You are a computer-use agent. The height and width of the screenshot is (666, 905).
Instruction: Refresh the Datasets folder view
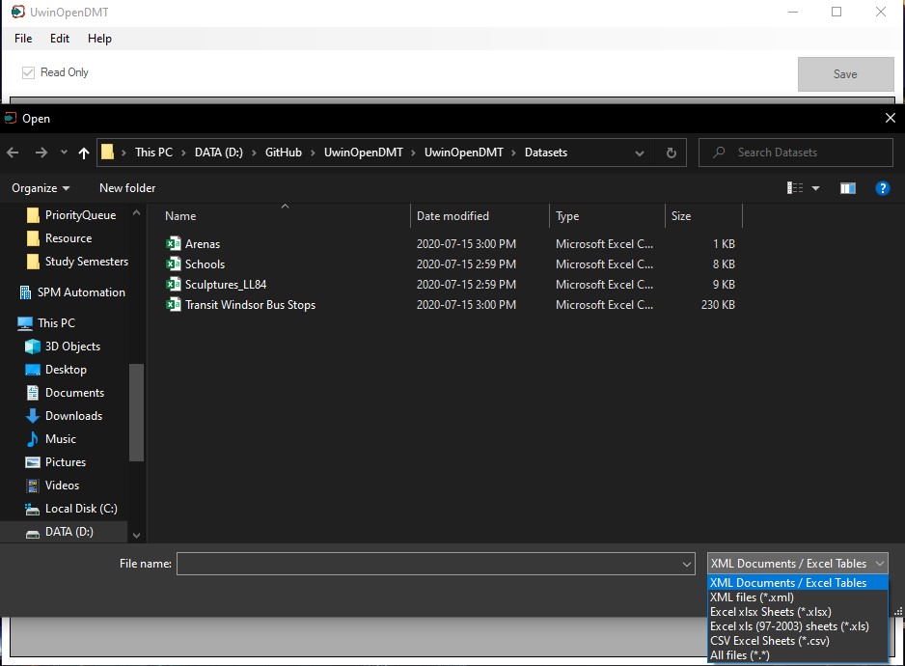(671, 153)
